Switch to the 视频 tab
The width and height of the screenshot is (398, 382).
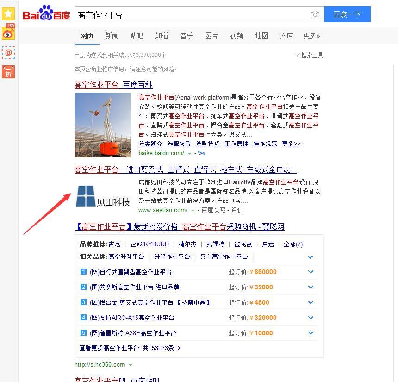tap(236, 36)
